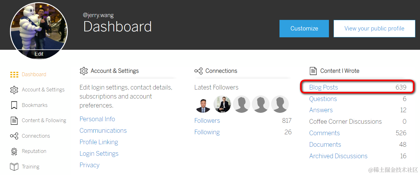The height and width of the screenshot is (175, 420).
Task: Click the Reputation badge icon
Action: pos(14,151)
